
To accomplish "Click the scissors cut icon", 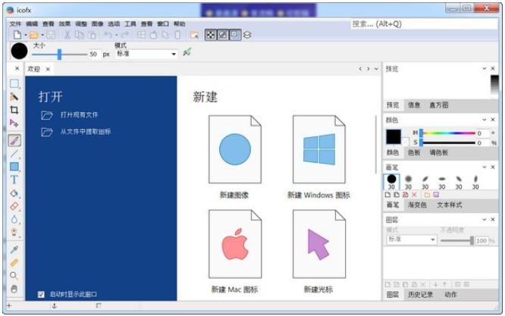I will coord(67,35).
